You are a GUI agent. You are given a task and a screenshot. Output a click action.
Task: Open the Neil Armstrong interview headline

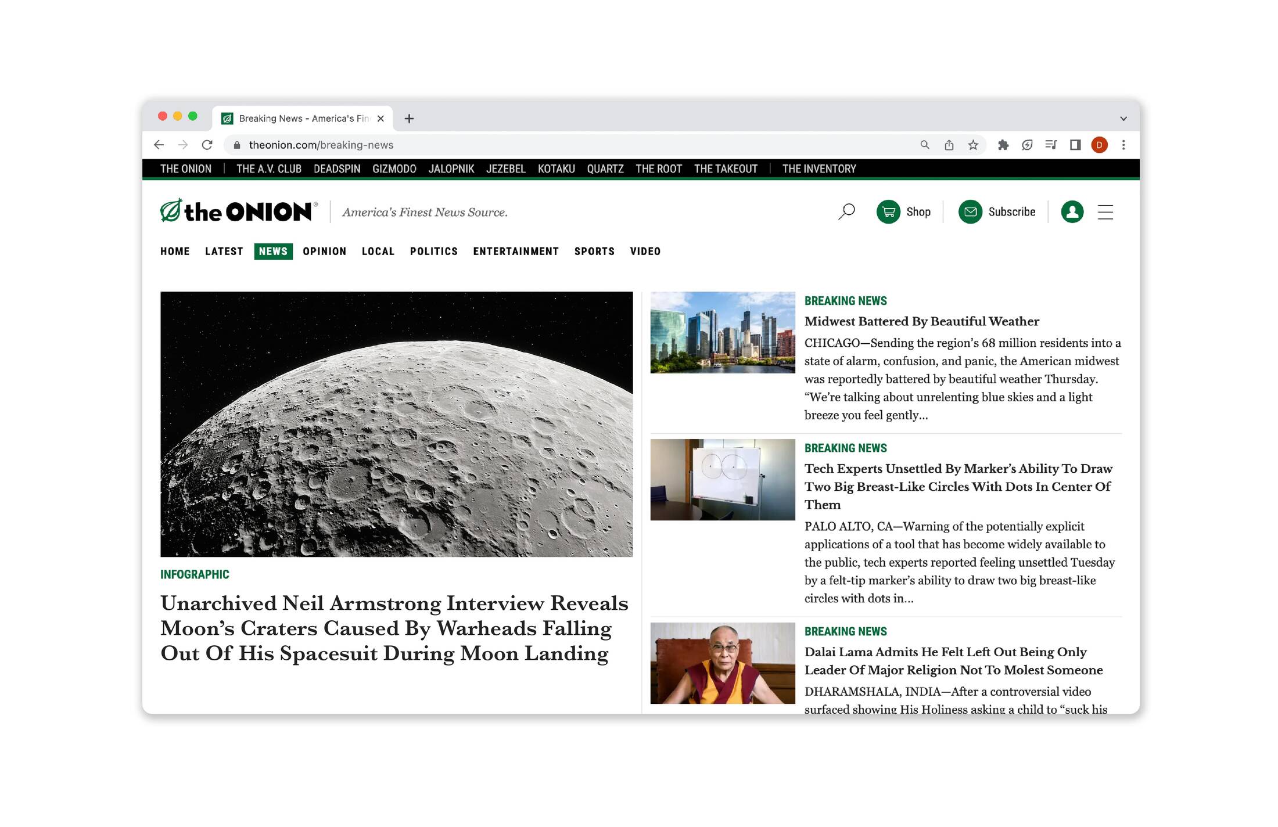394,628
